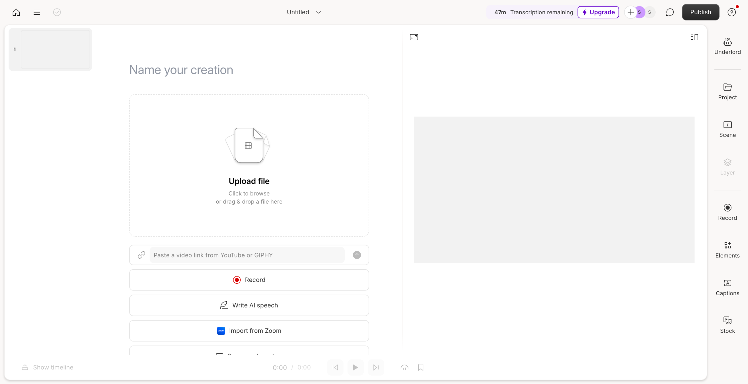This screenshot has height=384, width=748.
Task: Click the Record sidebar item
Action: 727,212
